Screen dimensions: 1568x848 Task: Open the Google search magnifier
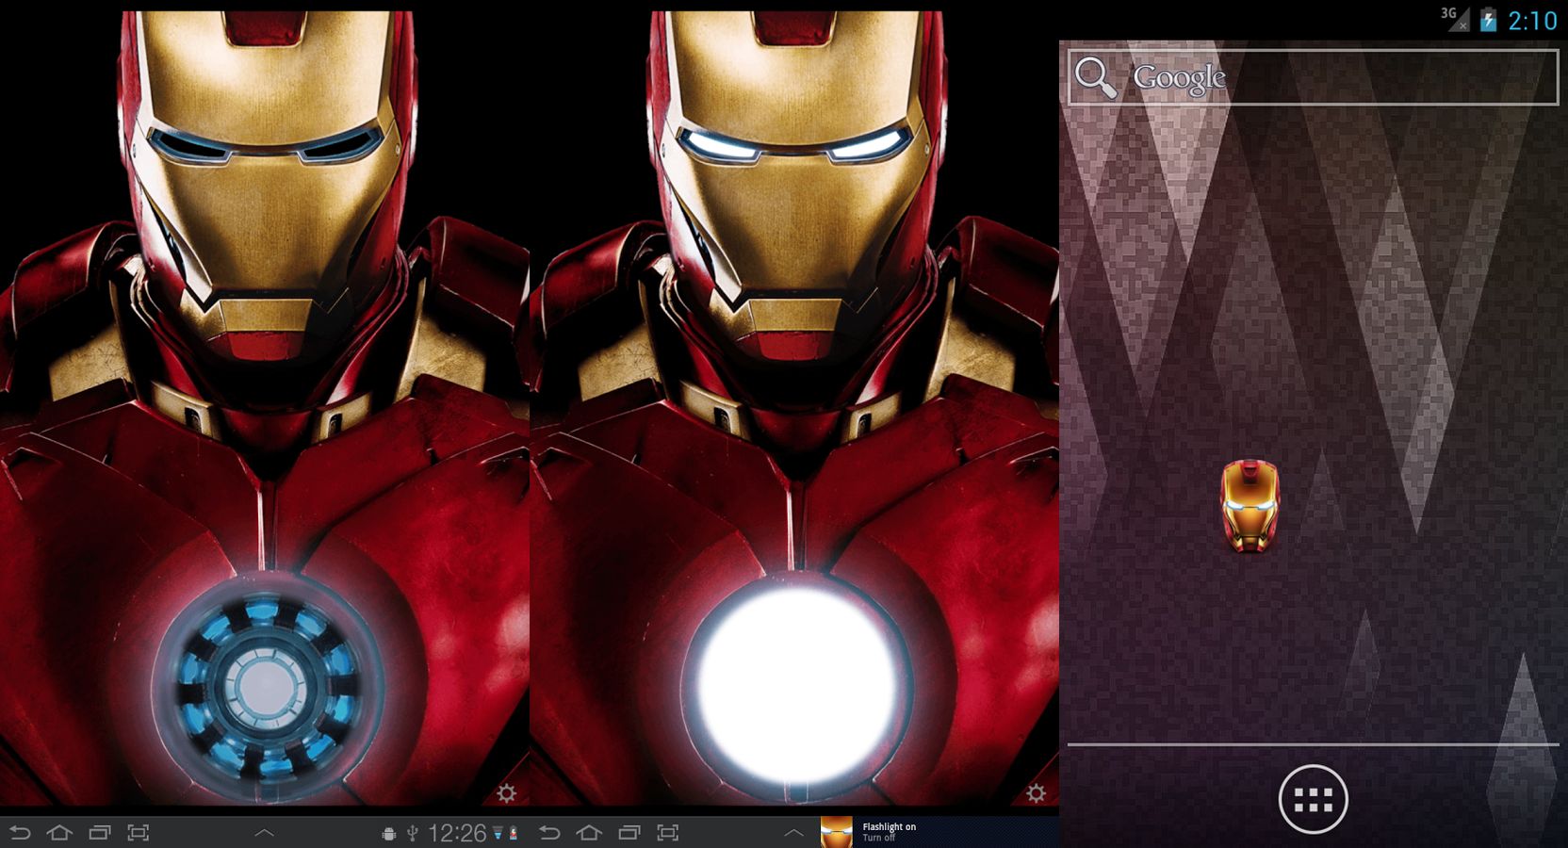[x=1099, y=77]
